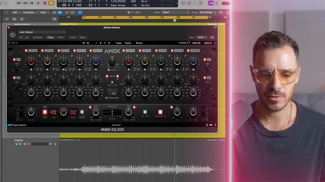Click the right red low EQ gain knob
This screenshot has width=325, height=182.
[128, 62]
